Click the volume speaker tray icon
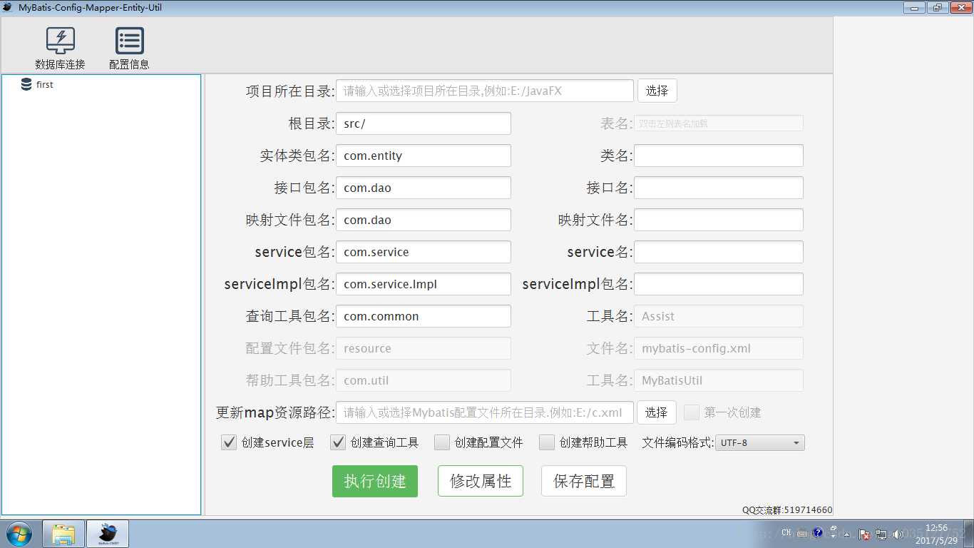 pyautogui.click(x=898, y=534)
